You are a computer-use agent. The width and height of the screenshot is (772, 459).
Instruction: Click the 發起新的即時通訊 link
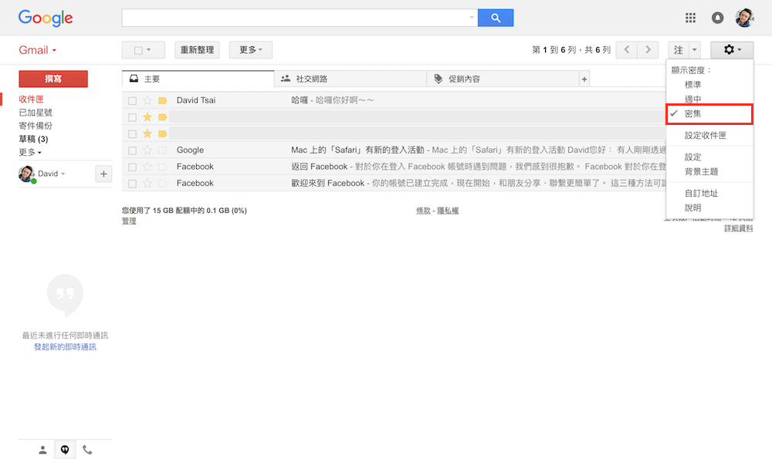coord(65,347)
